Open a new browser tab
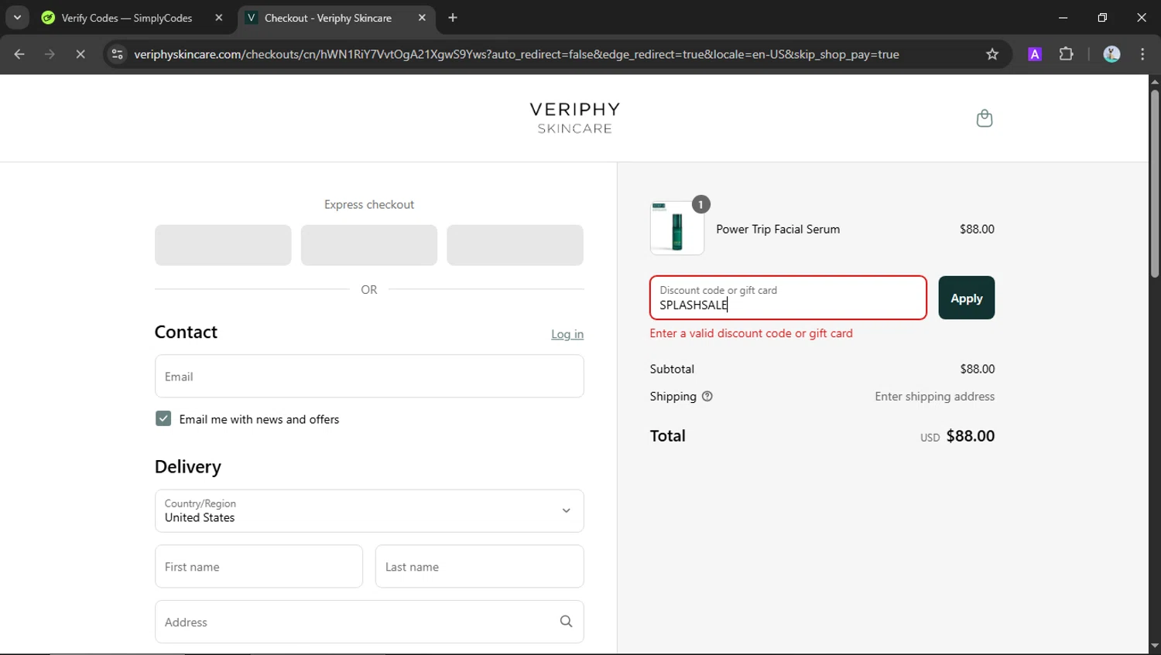 [x=453, y=18]
